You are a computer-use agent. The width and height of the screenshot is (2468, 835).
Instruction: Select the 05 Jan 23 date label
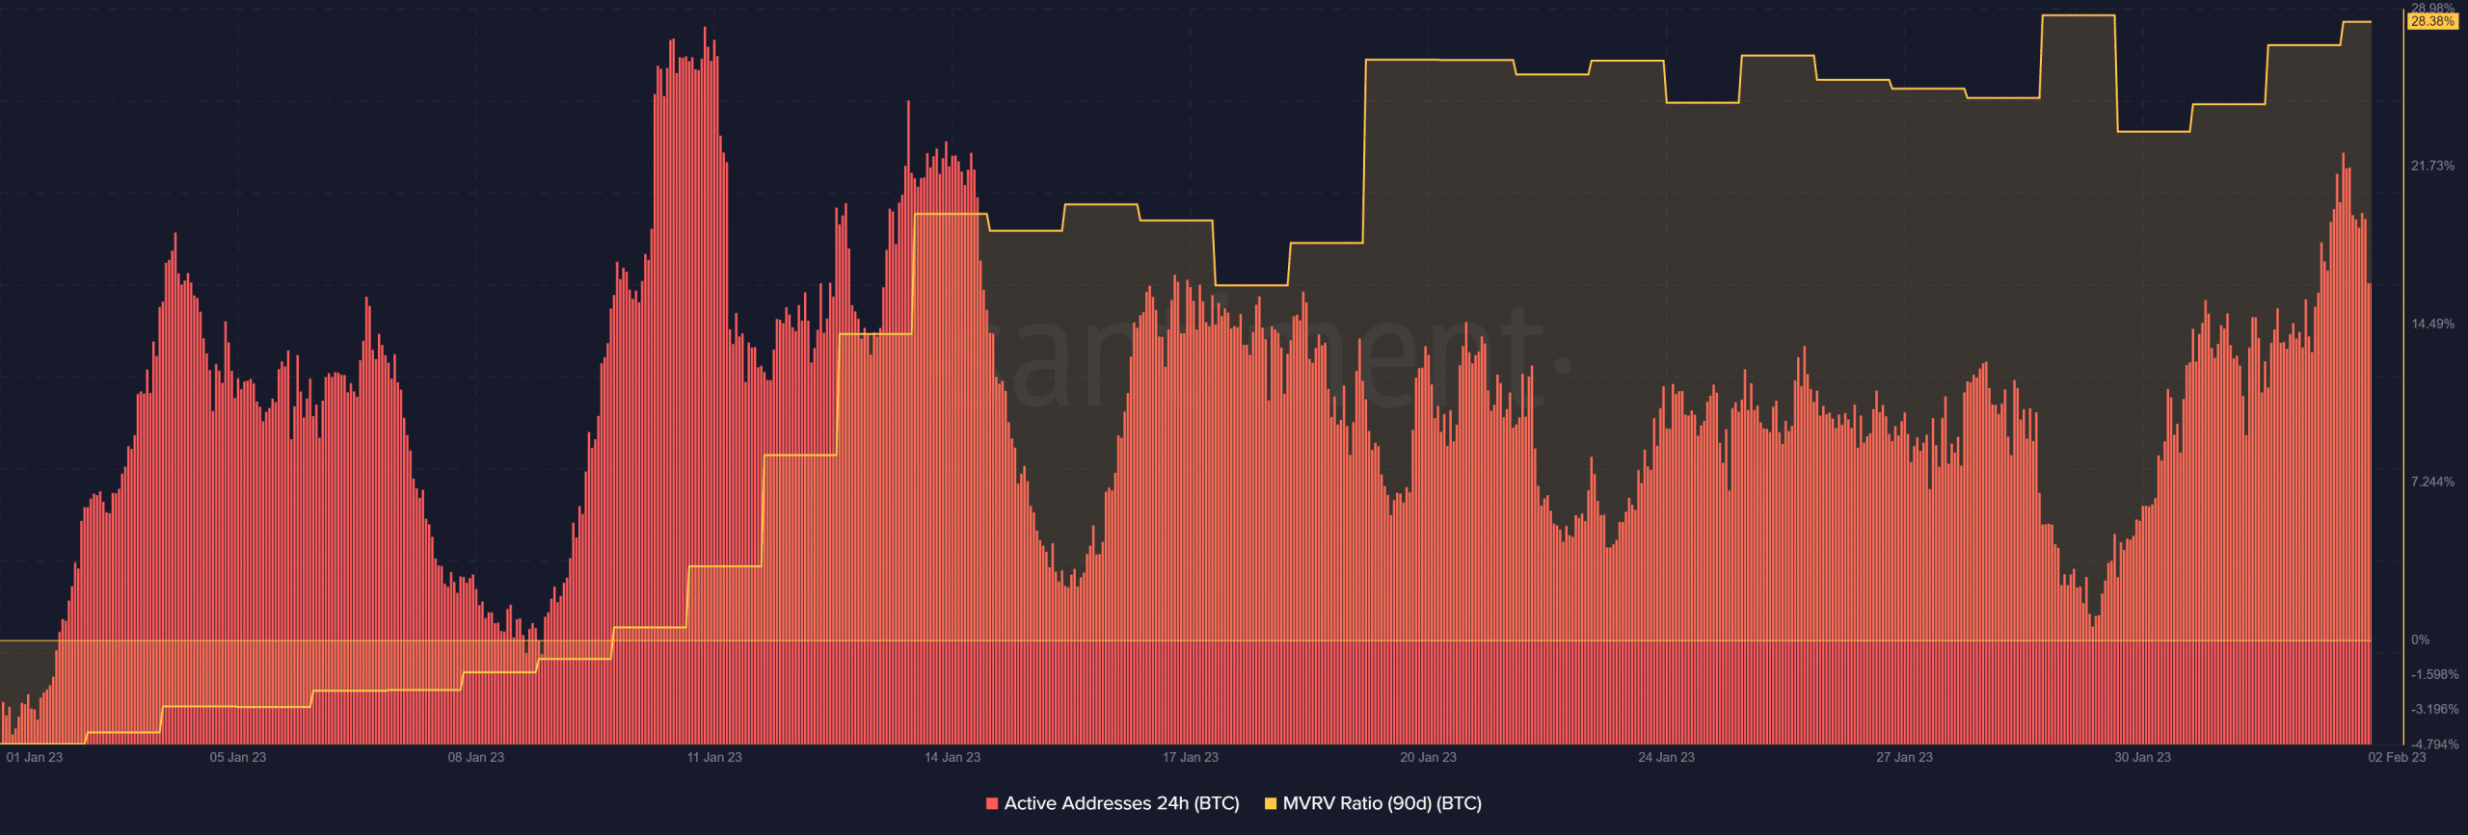(x=238, y=757)
